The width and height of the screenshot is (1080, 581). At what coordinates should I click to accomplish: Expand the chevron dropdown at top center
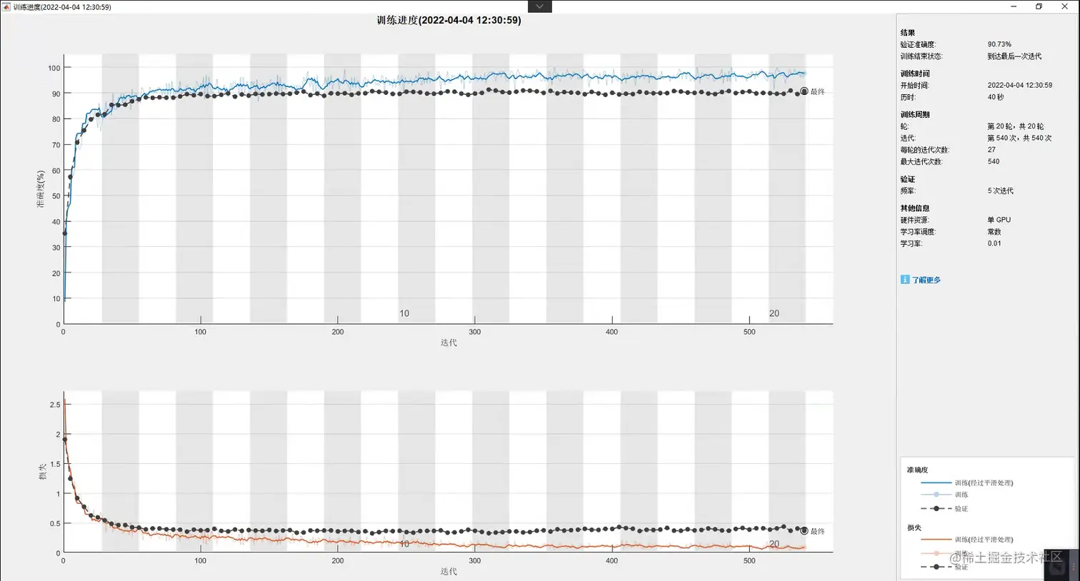(x=539, y=6)
